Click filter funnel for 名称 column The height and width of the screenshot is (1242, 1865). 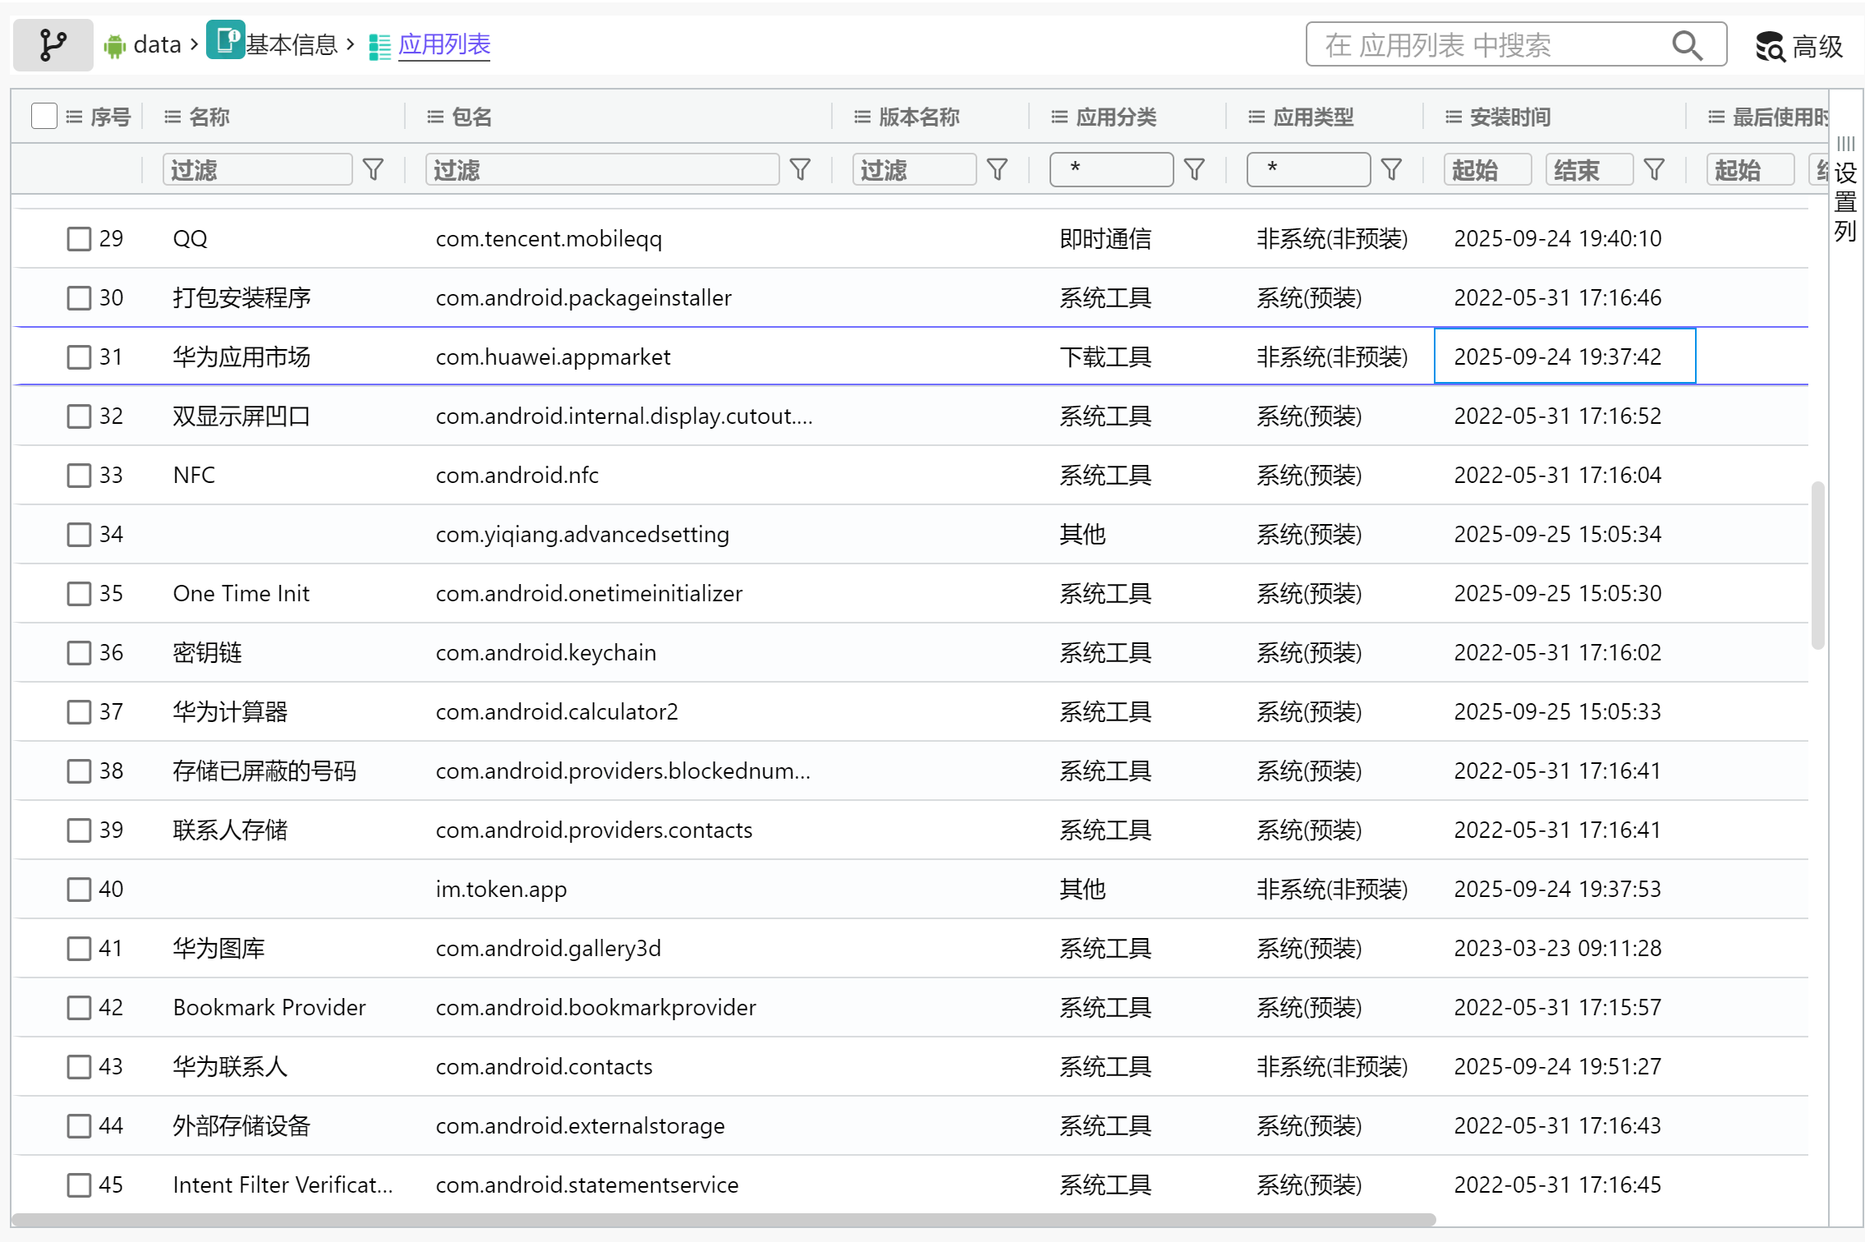coord(373,170)
